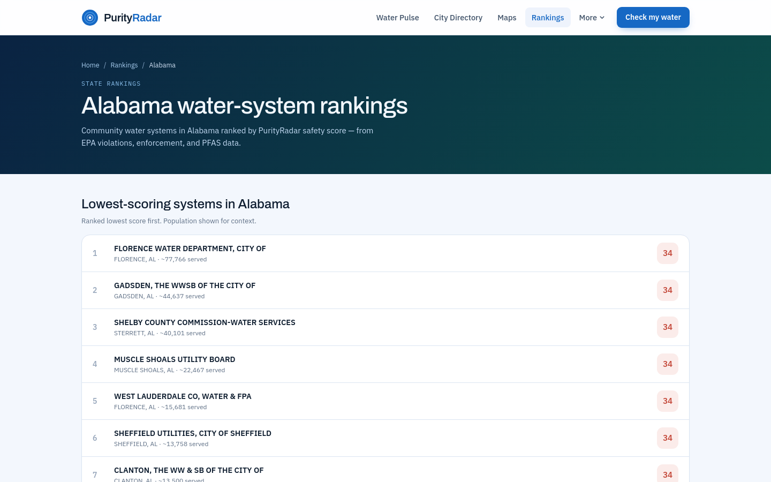This screenshot has height=482, width=771.
Task: Click score badge 34 for Sheffield Utilities row
Action: [668, 438]
